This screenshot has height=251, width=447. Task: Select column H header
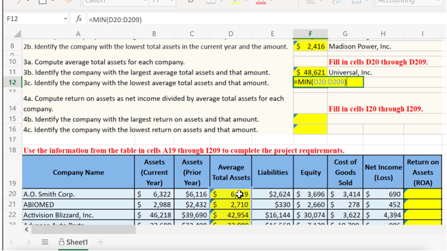click(x=383, y=34)
